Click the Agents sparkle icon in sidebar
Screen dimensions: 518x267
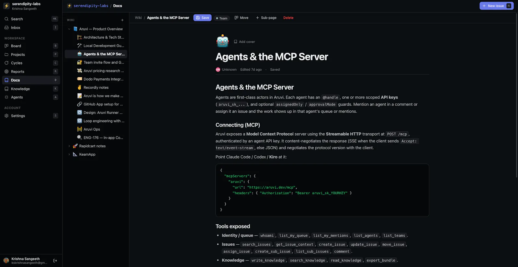point(6,97)
